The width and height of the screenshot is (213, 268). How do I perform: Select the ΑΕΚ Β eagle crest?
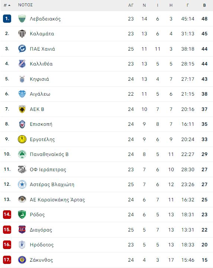pos(22,109)
